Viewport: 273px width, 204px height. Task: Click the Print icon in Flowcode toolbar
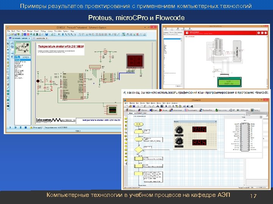point(158,106)
